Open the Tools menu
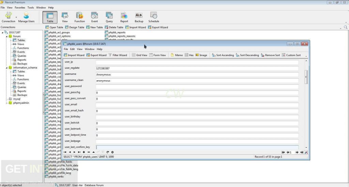This screenshot has width=349, height=187. [x=31, y=7]
